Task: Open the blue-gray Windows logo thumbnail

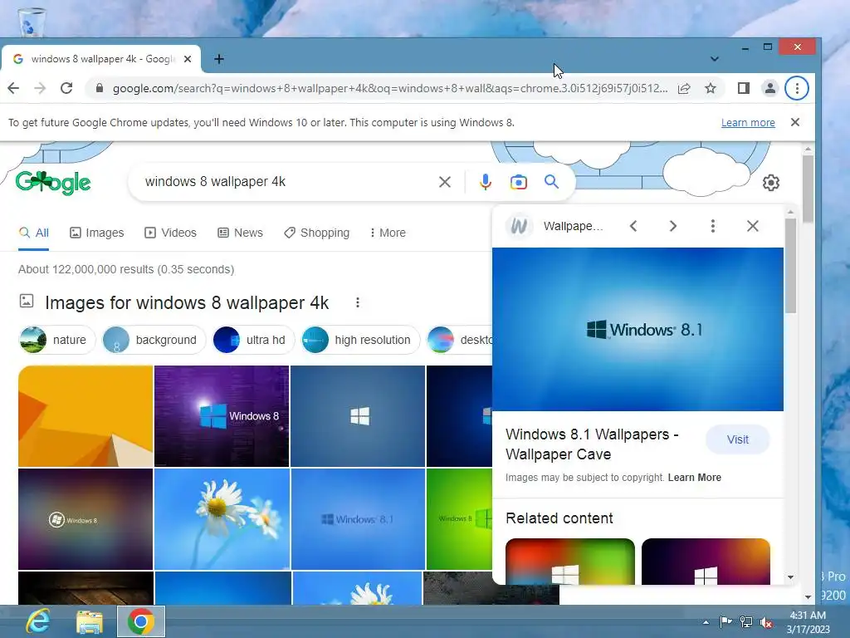Action: point(358,416)
